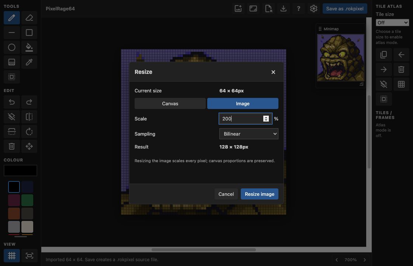Increase zoom with the right chevron
413x266 pixels.
365,260
